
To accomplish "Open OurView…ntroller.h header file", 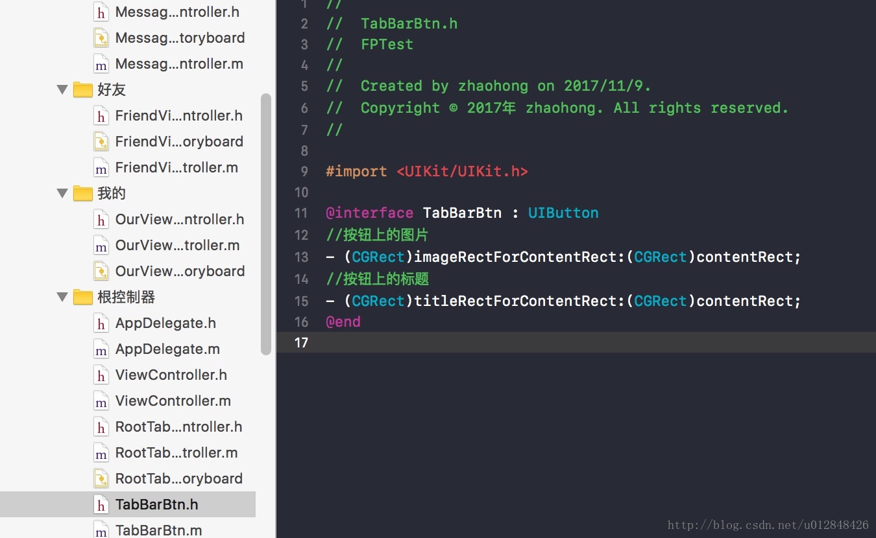I will [180, 219].
